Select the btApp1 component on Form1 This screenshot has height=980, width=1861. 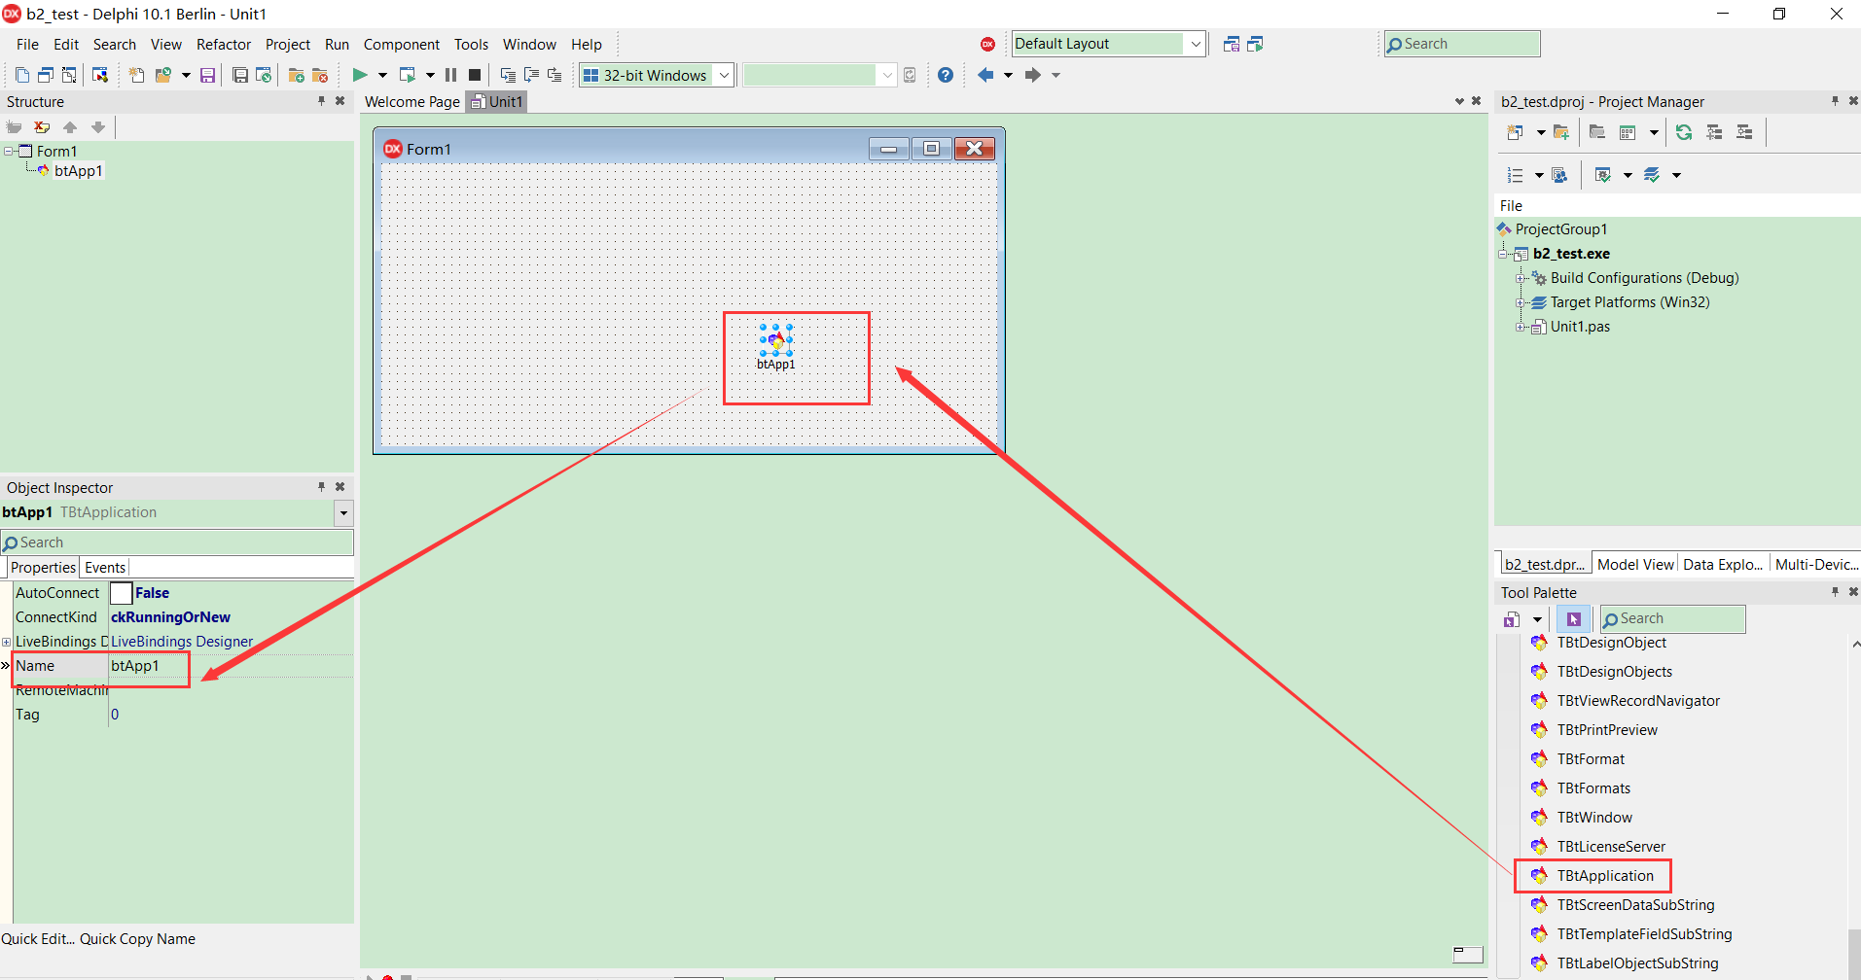pyautogui.click(x=776, y=342)
